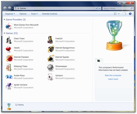Expand the address path arrow before Games
This screenshot has width=137, height=114.
click(x=18, y=8)
